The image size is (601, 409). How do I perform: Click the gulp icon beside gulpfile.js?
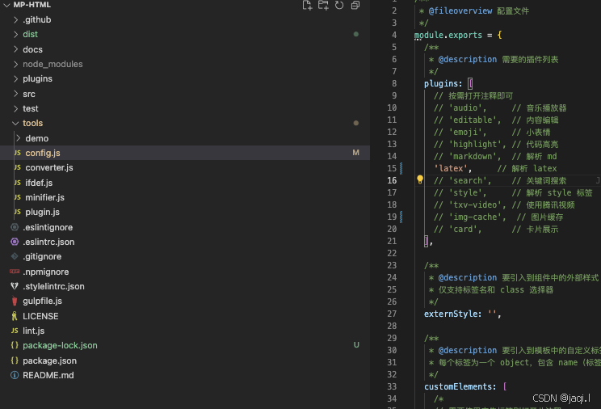point(15,301)
